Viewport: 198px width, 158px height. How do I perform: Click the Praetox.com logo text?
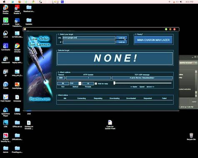pyautogui.click(x=40, y=99)
